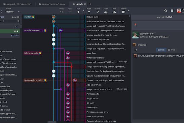Screen dimensions: 184x123
Task: Select the purple node for Merge branch 'master'
Action: tap(61, 89)
